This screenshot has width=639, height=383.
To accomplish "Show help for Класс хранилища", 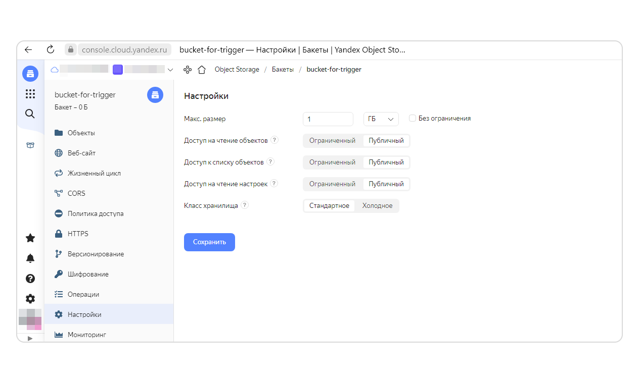I will point(245,205).
